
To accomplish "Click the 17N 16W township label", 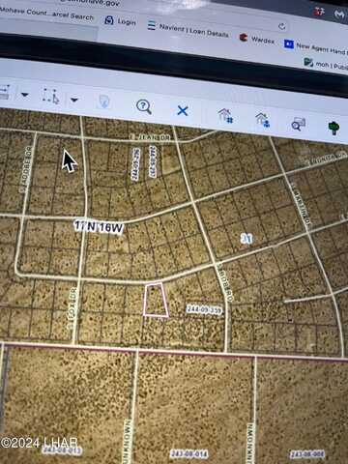I will coord(99,227).
